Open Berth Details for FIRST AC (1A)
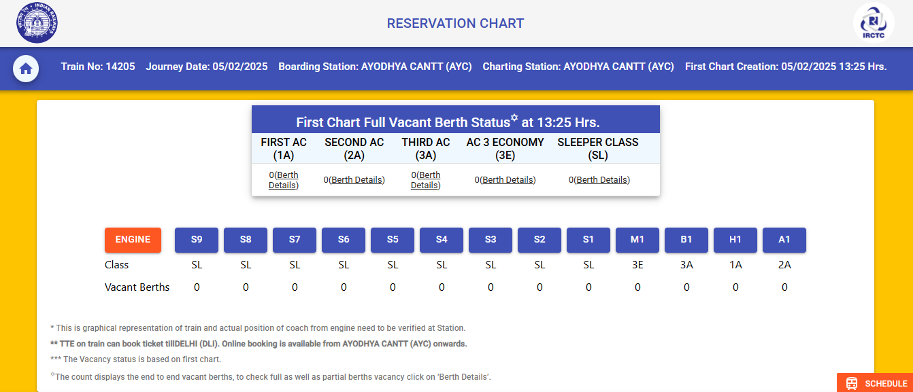913x392 pixels. click(x=283, y=179)
